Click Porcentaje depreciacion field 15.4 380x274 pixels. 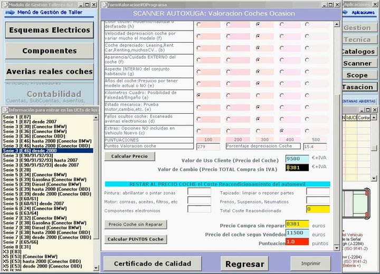(315, 146)
